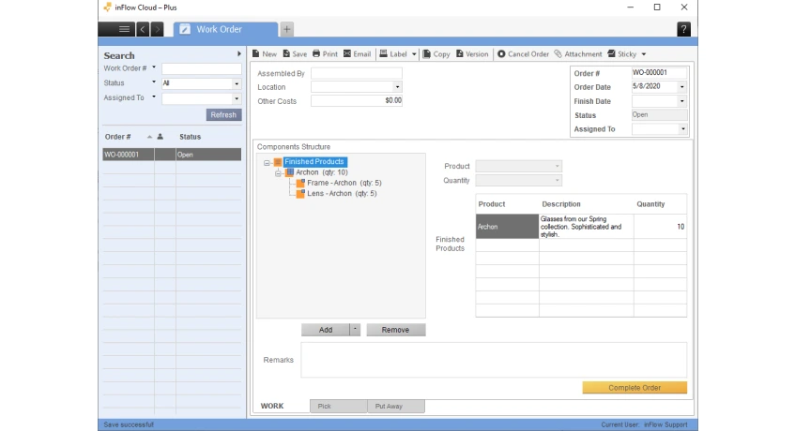The width and height of the screenshot is (795, 431).
Task: Open the Quantity combo box
Action: pos(519,181)
